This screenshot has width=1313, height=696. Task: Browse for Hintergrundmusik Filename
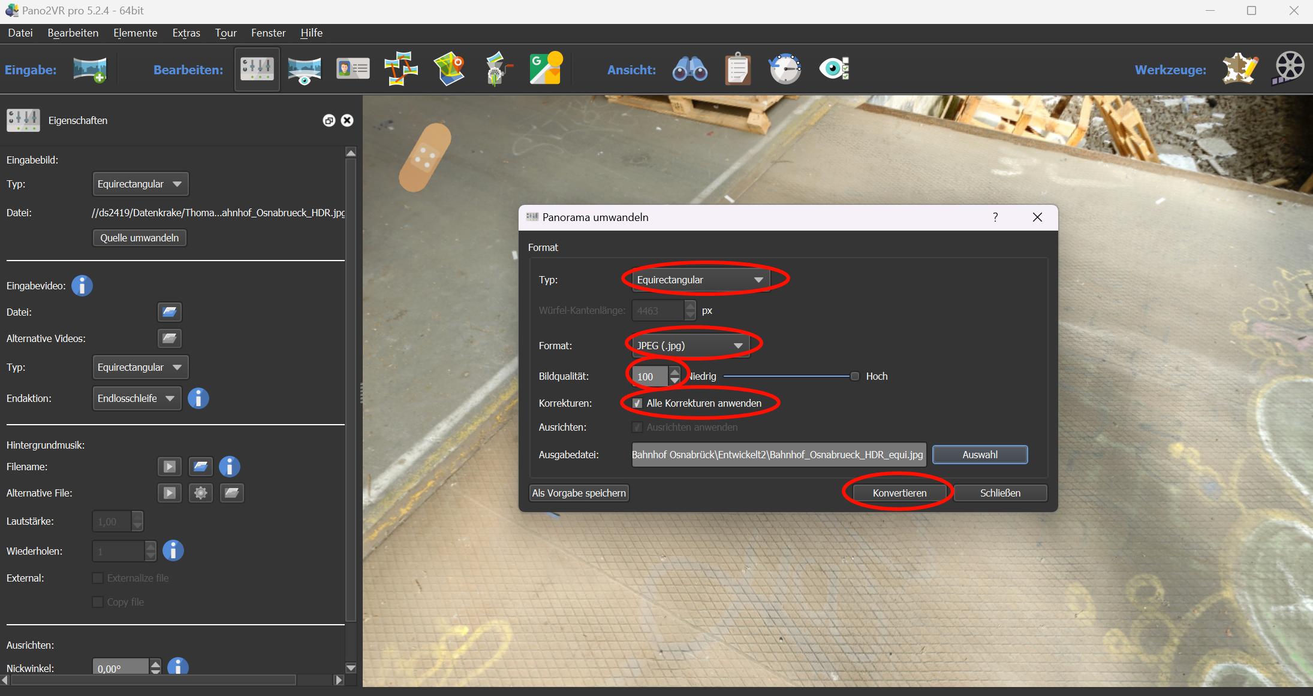pyautogui.click(x=201, y=467)
